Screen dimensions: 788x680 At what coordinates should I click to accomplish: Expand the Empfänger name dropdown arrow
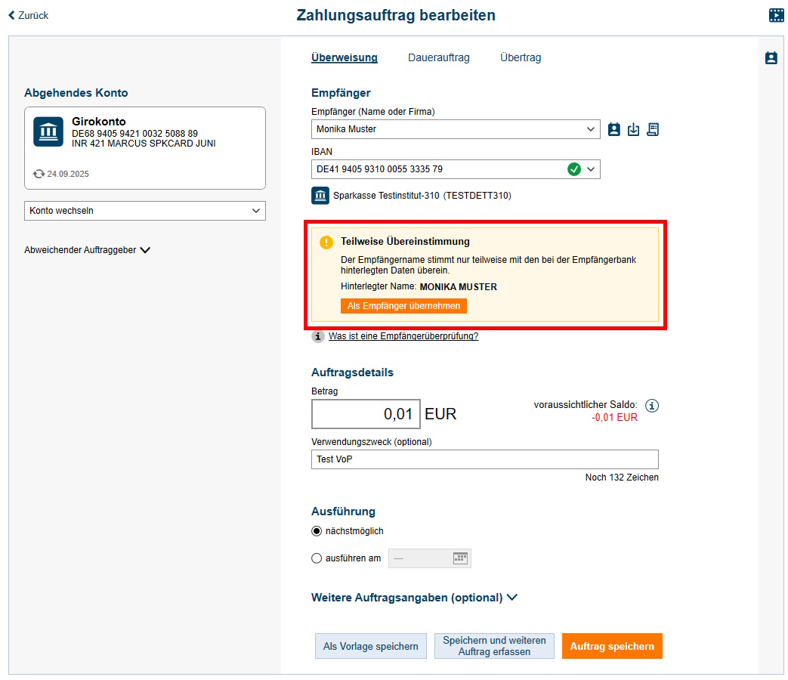tap(591, 129)
